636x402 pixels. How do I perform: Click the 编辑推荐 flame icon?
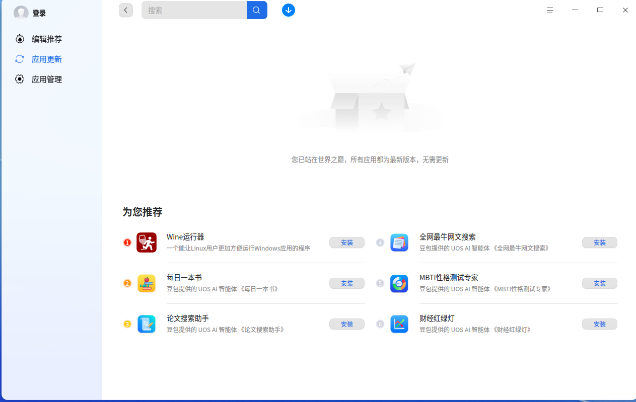coord(20,39)
